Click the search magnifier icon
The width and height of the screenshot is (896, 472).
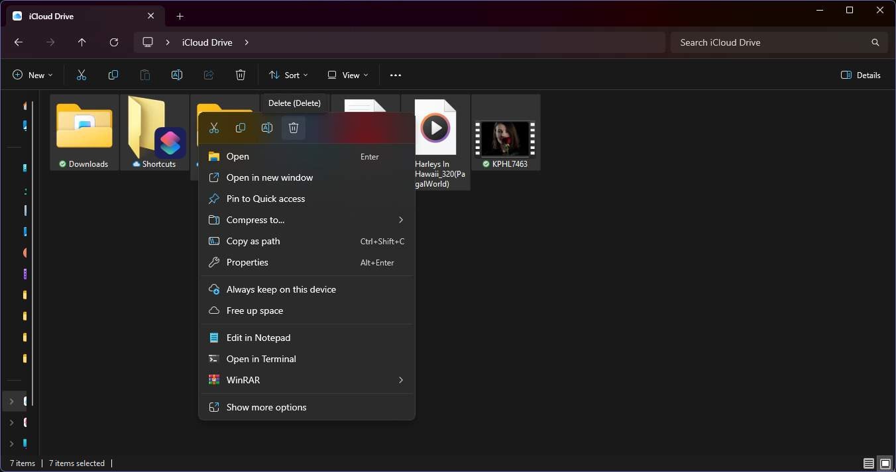pos(875,42)
